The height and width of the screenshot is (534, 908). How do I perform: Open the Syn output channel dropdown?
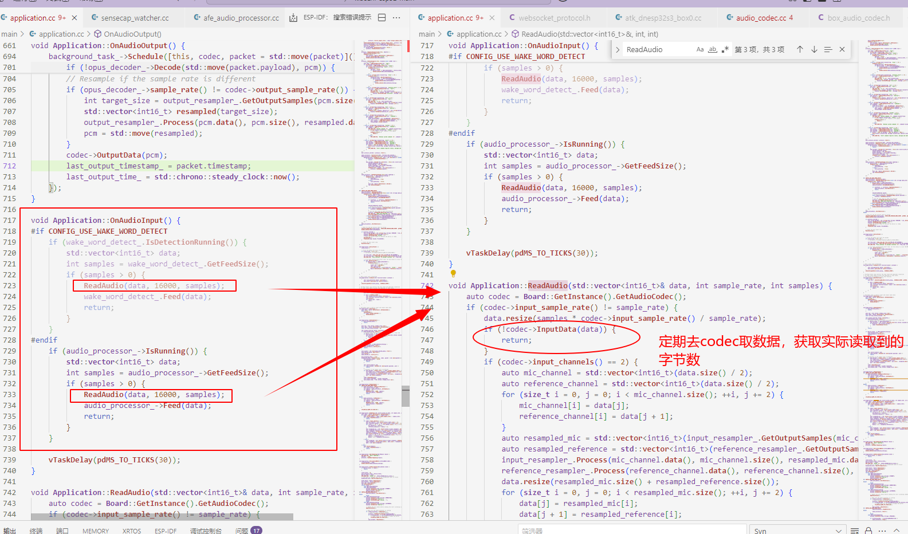pos(798,530)
